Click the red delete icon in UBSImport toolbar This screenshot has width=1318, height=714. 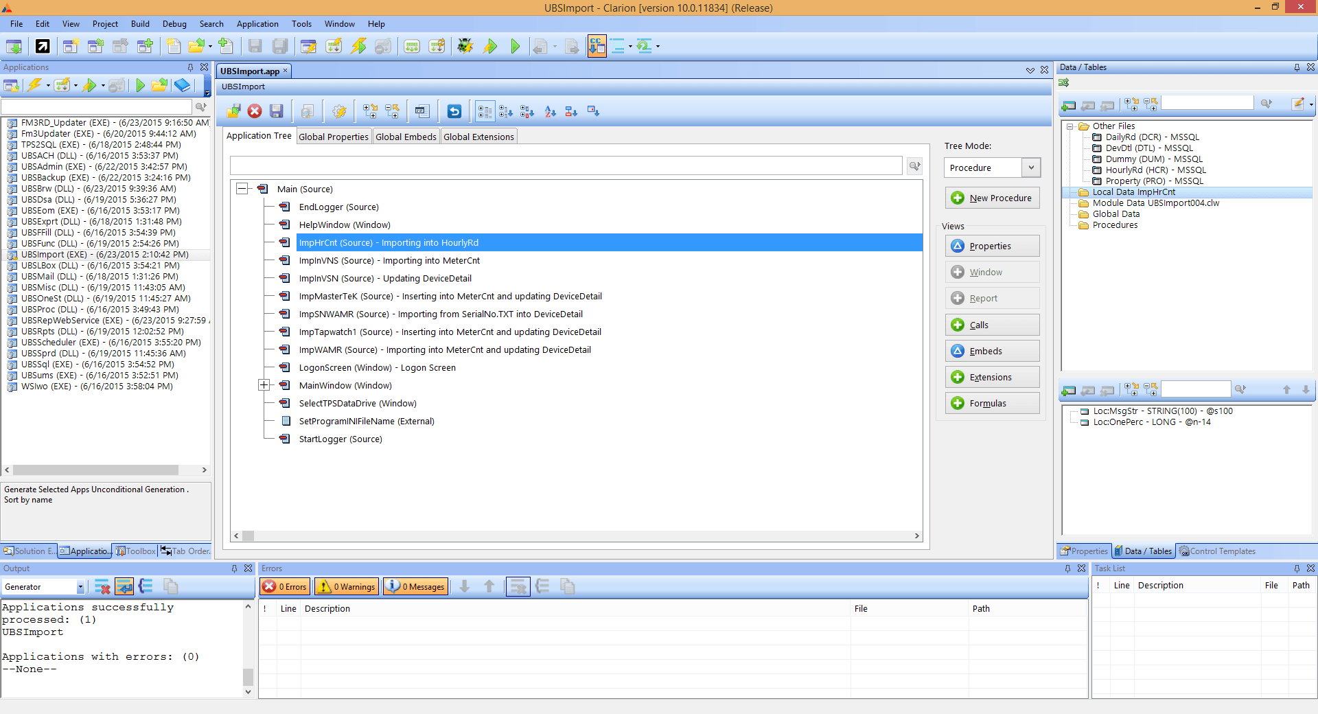click(255, 111)
